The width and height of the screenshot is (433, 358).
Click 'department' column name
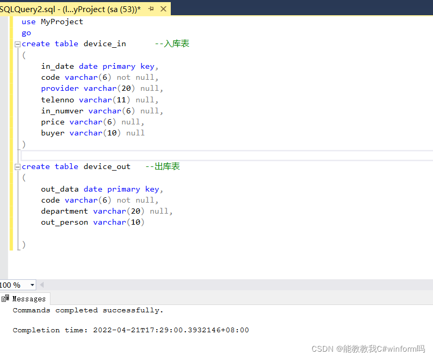pyautogui.click(x=64, y=211)
